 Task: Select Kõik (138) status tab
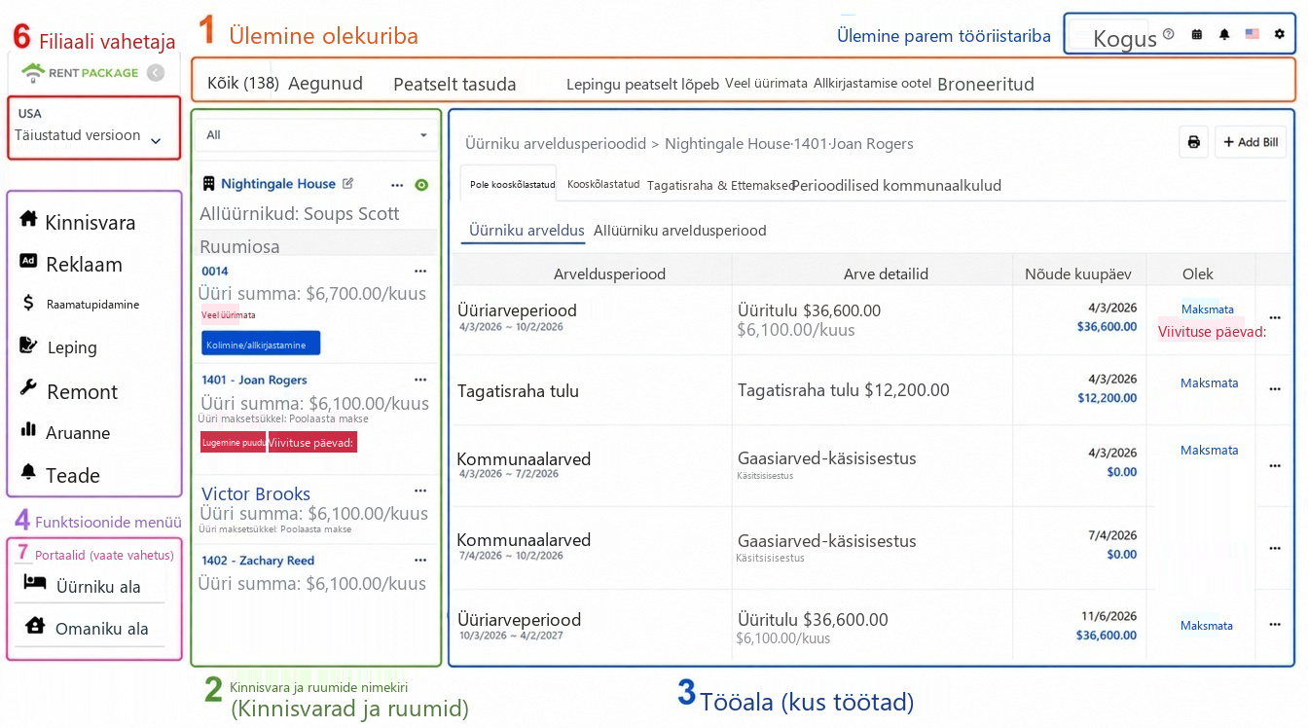[x=242, y=84]
